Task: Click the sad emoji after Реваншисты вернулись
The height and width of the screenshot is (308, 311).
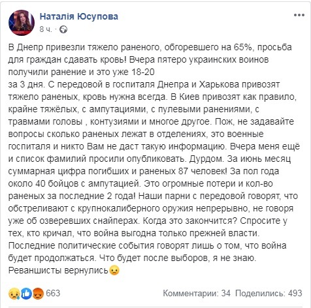Action: (114, 270)
